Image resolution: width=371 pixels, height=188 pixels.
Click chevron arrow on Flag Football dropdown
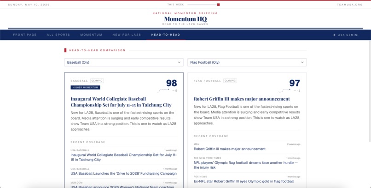[302, 62]
